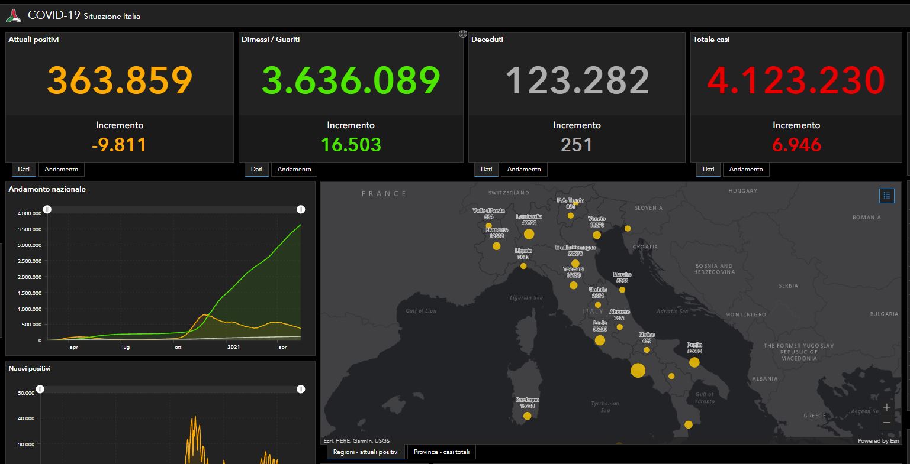Select the Marche marker on the map
The width and height of the screenshot is (910, 464).
(x=622, y=290)
